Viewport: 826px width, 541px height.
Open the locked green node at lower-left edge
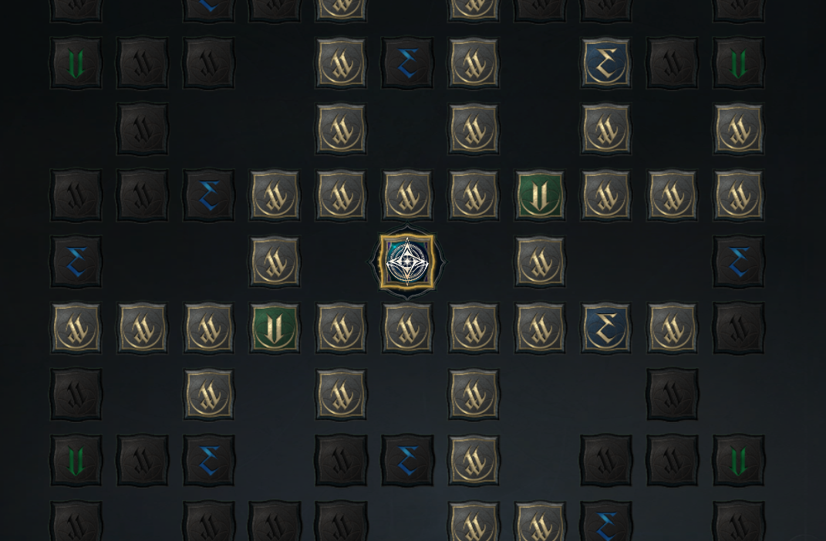click(76, 460)
